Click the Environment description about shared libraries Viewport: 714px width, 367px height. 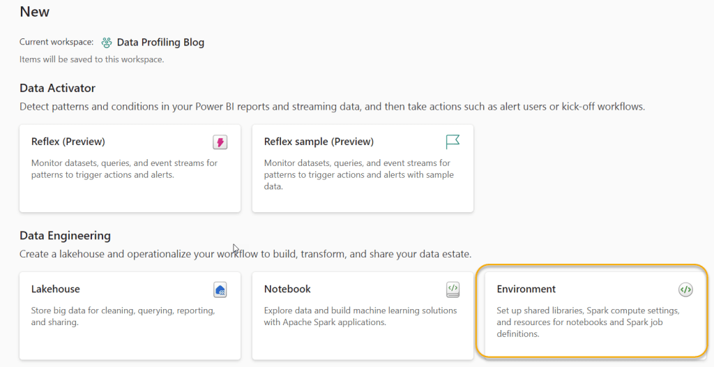[587, 322]
